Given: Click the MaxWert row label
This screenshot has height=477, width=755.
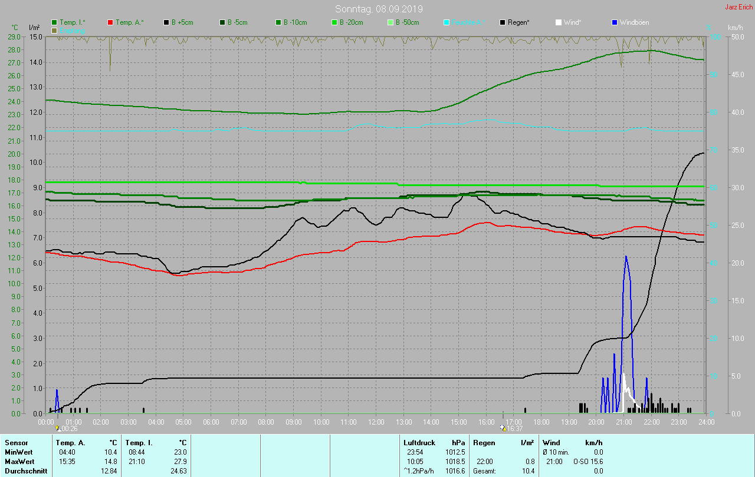Looking at the screenshot, I should (19, 461).
